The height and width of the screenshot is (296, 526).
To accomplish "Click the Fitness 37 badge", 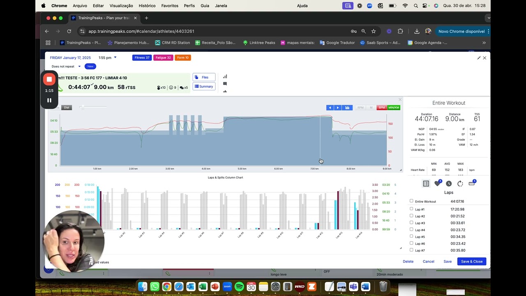I will pyautogui.click(x=142, y=58).
